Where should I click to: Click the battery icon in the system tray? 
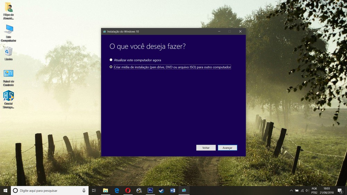[x=297, y=190]
